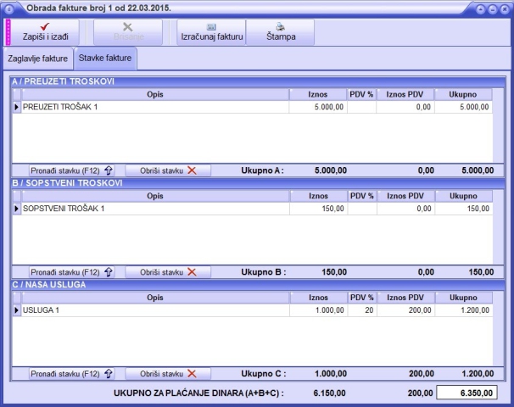Viewport: 514px width, 407px height.
Task: Click Pronađi stavku (F12) in section C
Action: click(x=71, y=374)
